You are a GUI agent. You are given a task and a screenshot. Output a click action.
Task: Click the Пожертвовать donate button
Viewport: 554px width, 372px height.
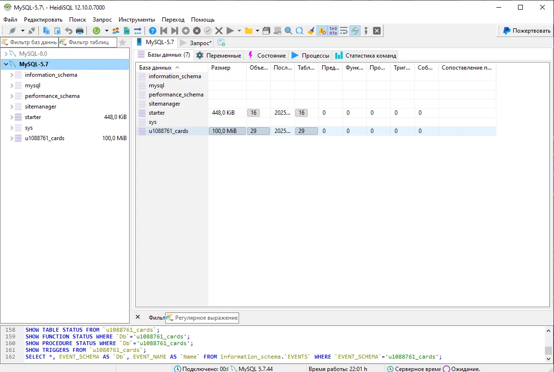pos(527,31)
